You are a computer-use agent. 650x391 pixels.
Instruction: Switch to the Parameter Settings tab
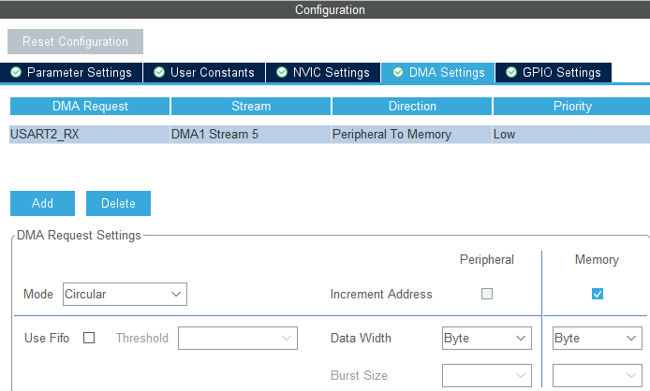coord(71,72)
